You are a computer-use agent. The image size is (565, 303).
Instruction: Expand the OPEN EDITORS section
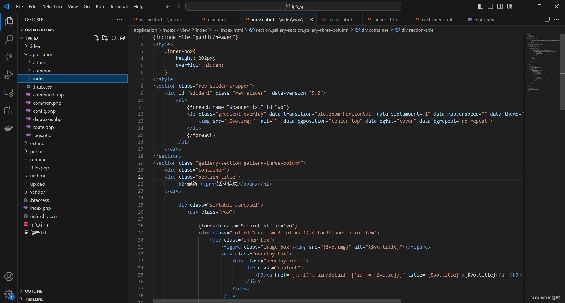(73, 30)
